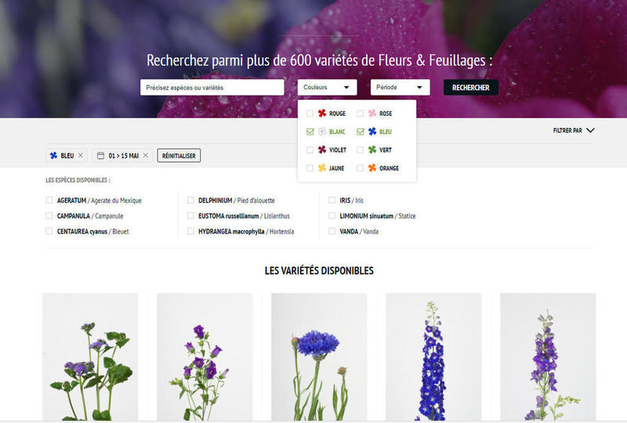
Task: Uncheck the Blanc color checkbox
Action: (310, 132)
